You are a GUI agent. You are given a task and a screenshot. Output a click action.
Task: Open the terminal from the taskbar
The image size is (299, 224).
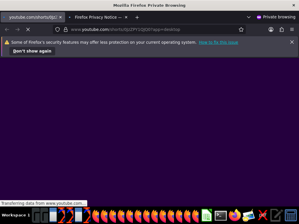tap(221, 216)
